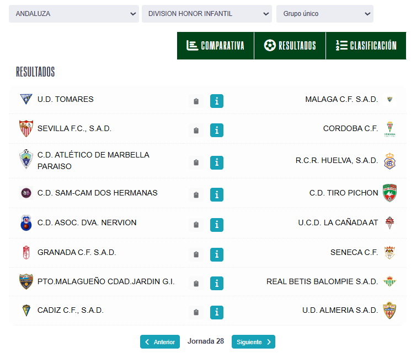
Task: Click the Jornada 28 label
Action: coord(206,341)
